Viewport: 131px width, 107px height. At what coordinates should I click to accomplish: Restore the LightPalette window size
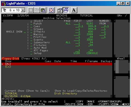click(123, 3)
